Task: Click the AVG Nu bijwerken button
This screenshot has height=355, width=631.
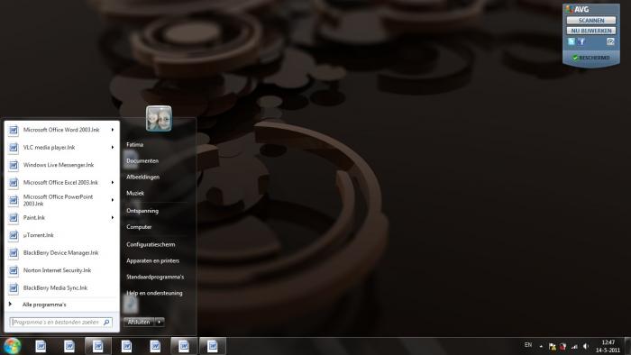Action: point(591,31)
